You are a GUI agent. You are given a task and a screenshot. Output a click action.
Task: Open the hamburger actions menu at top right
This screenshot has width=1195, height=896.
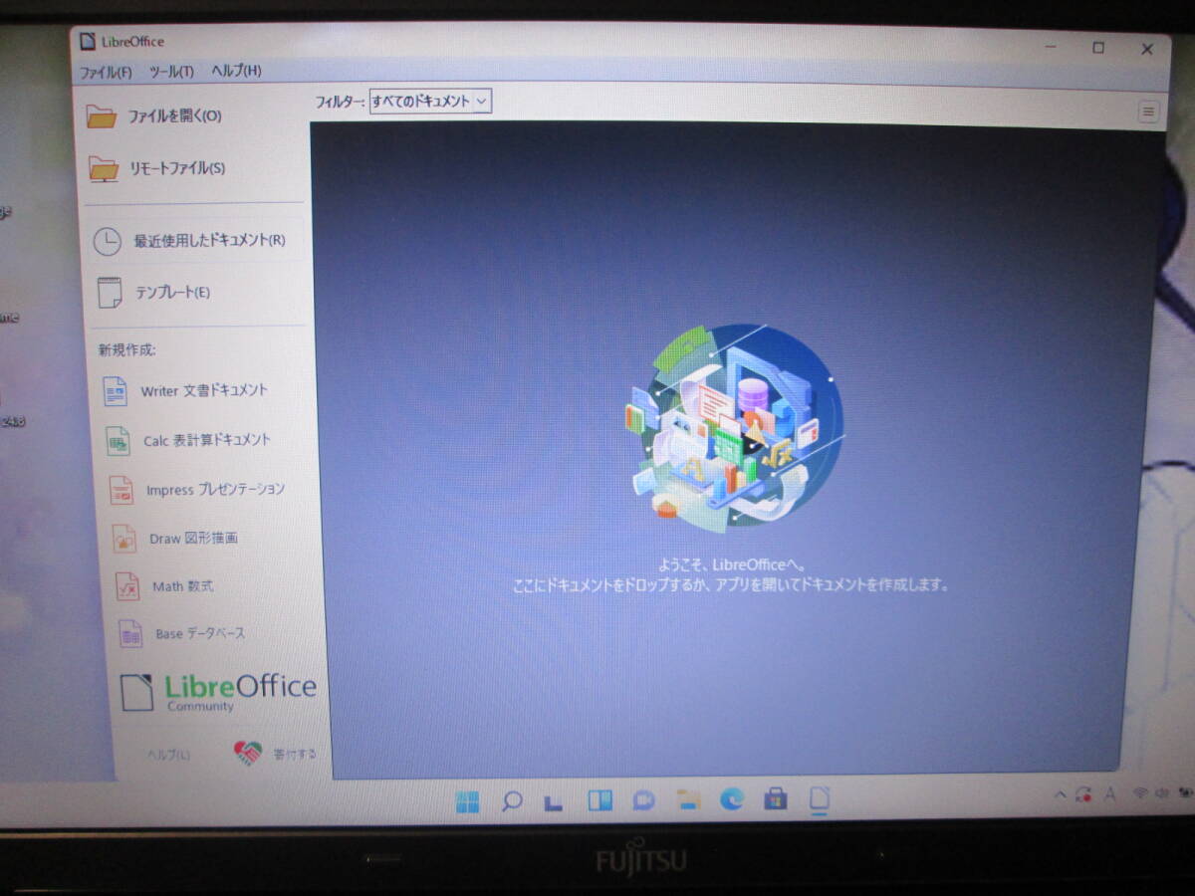click(x=1148, y=112)
